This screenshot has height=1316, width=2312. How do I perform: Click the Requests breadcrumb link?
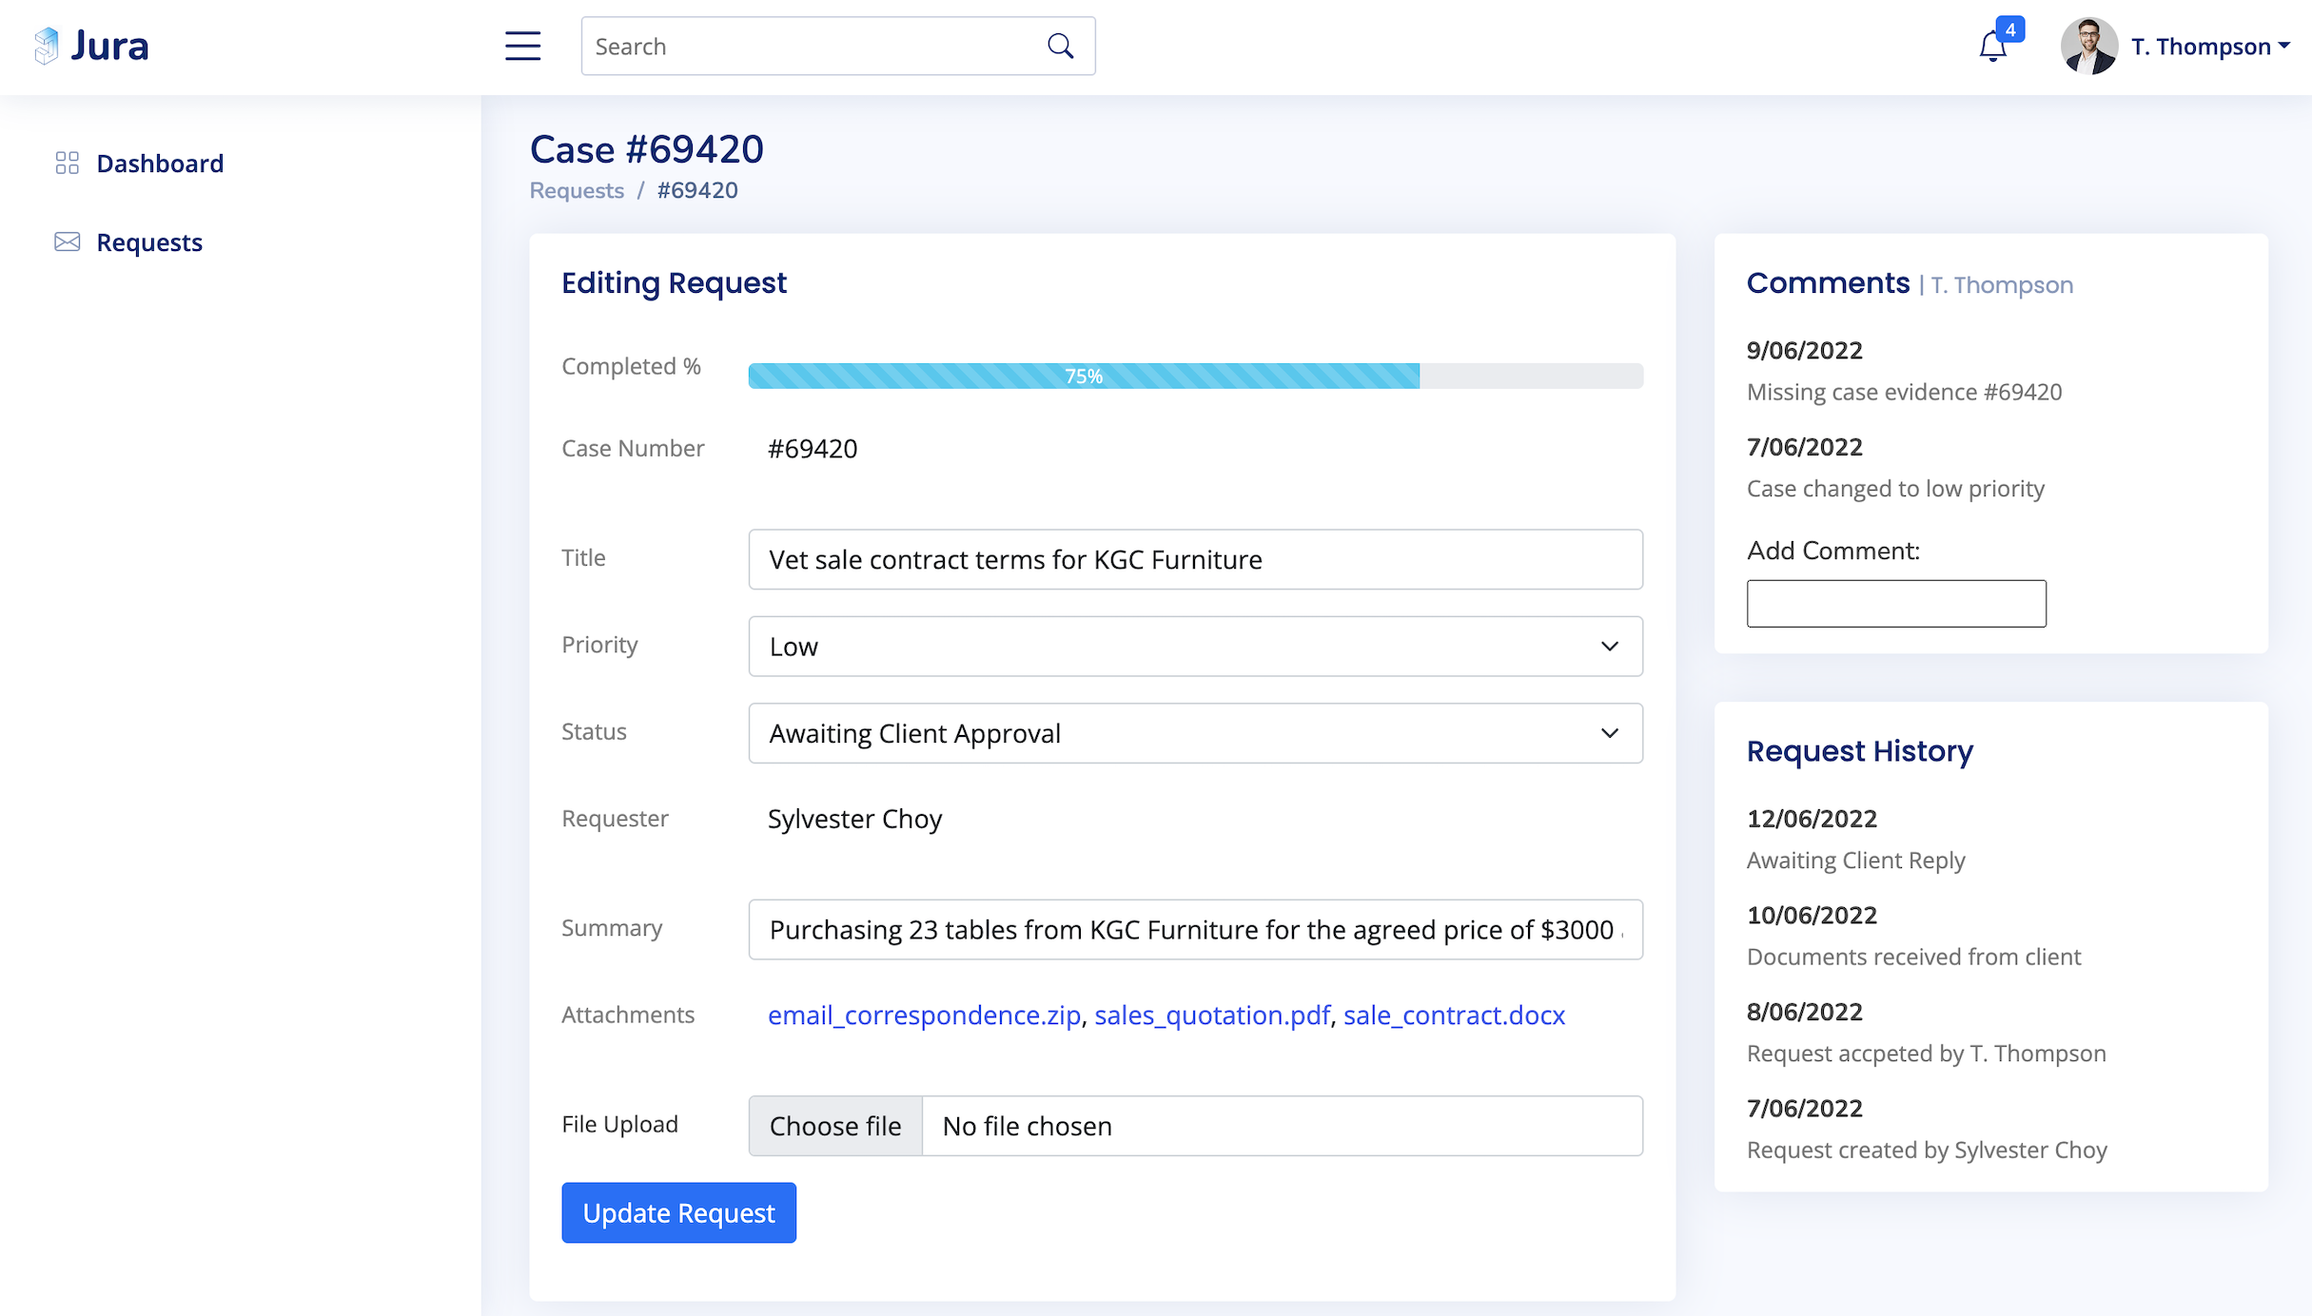[577, 190]
